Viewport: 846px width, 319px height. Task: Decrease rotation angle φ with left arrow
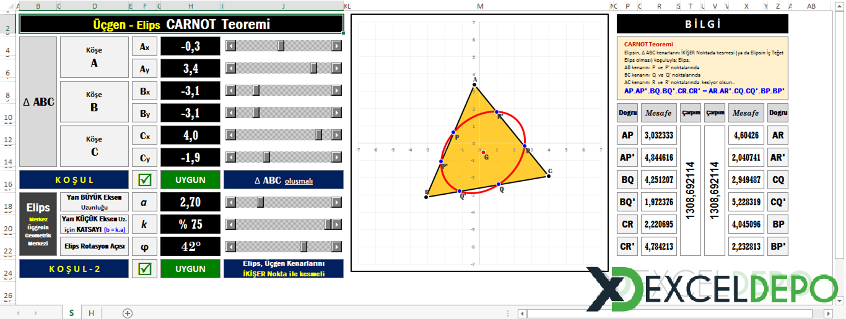[230, 247]
